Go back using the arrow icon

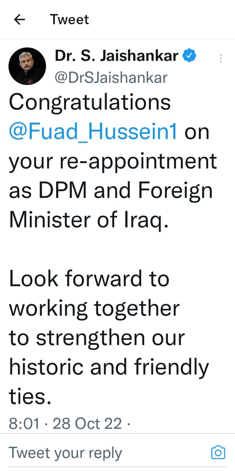point(19,20)
